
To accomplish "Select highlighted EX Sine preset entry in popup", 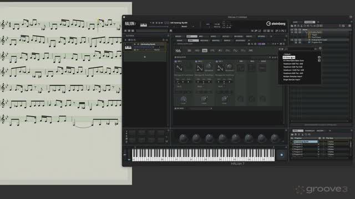I will point(289,57).
